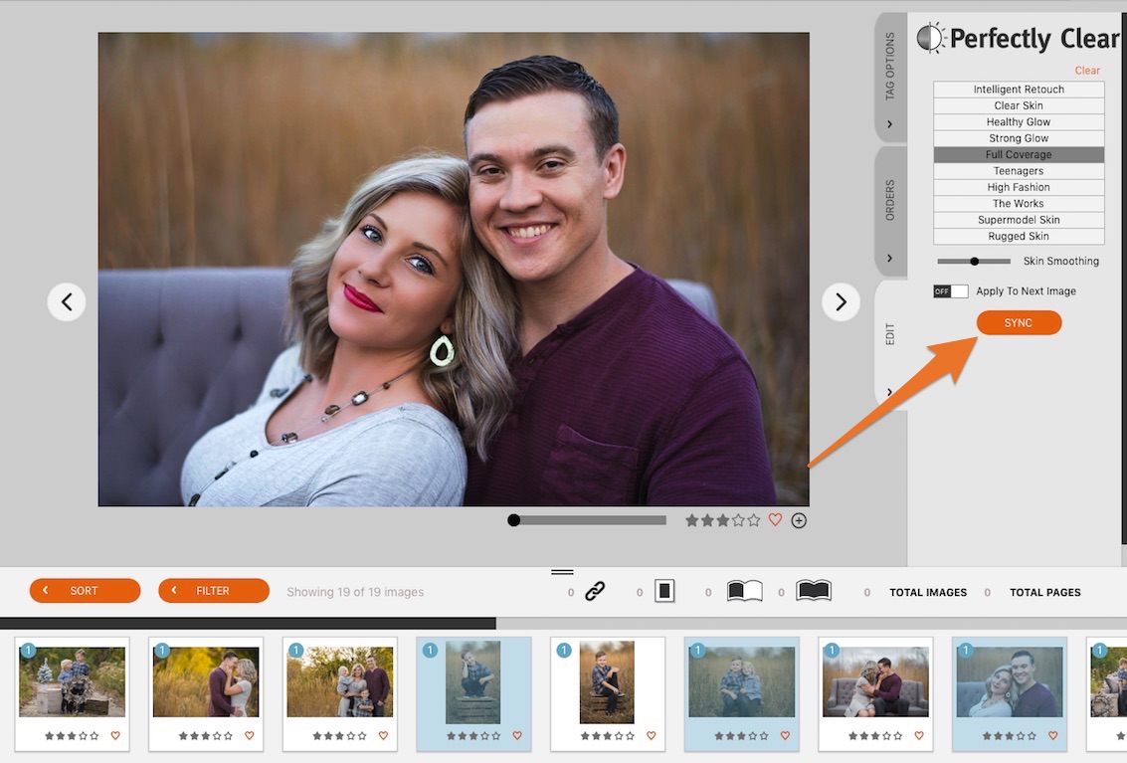Select the Teenagers preset
The height and width of the screenshot is (763, 1127).
pyautogui.click(x=1019, y=171)
